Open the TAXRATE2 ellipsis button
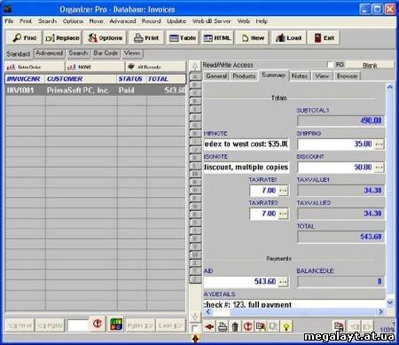 click(x=283, y=214)
